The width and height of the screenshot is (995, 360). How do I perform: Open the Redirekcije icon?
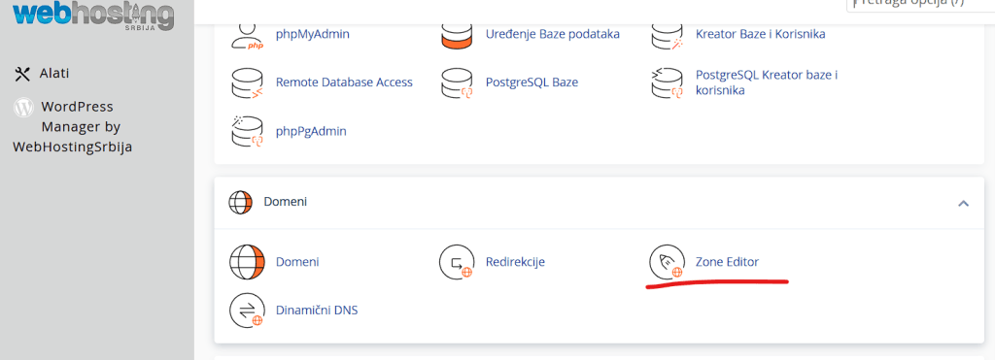click(457, 262)
